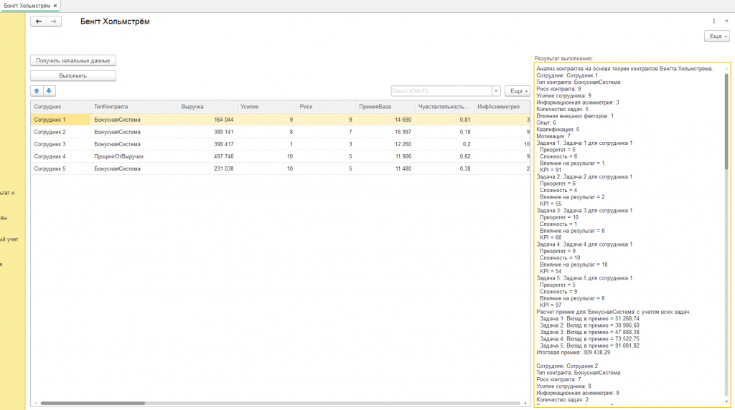Click the table horizontal scrollbar thumb

pos(93,403)
